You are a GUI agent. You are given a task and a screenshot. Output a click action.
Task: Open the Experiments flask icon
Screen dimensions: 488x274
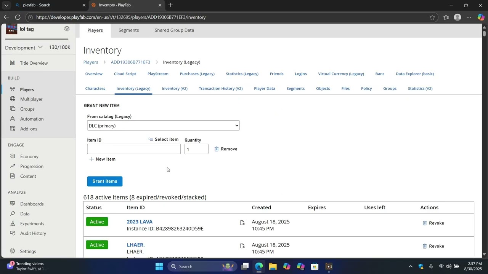click(x=13, y=223)
